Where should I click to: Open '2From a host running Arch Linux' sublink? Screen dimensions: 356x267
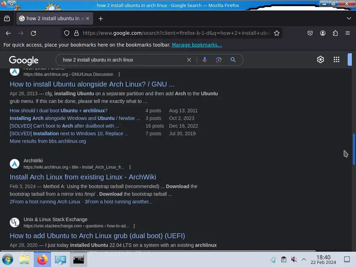[x=45, y=202]
